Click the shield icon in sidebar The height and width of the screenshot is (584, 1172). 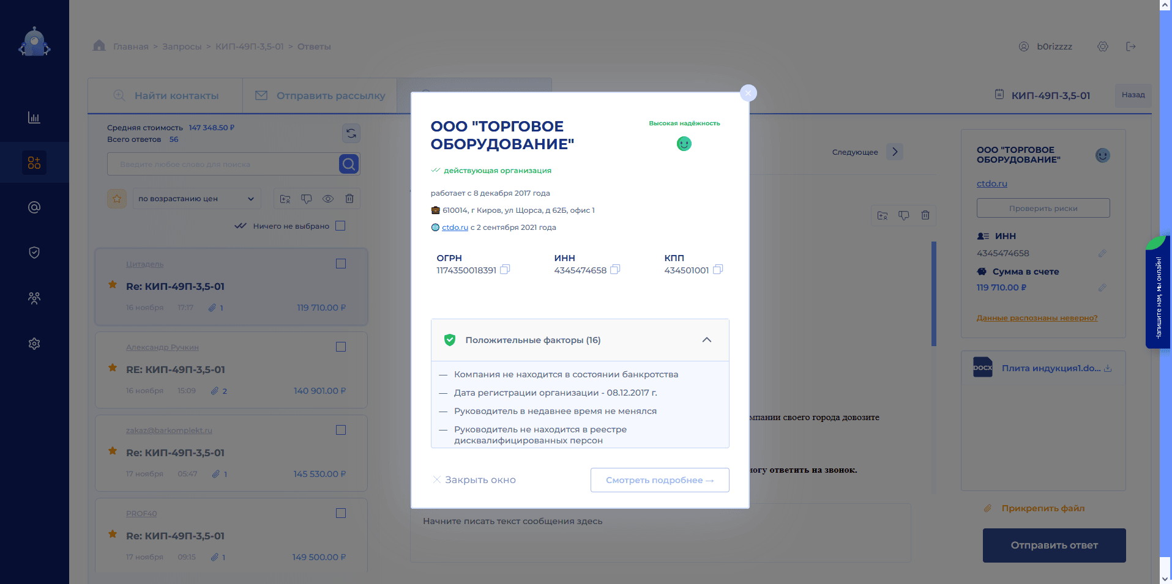34,253
